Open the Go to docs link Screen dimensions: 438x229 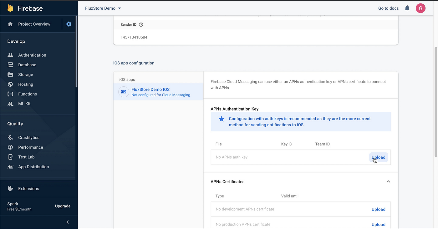(388, 8)
